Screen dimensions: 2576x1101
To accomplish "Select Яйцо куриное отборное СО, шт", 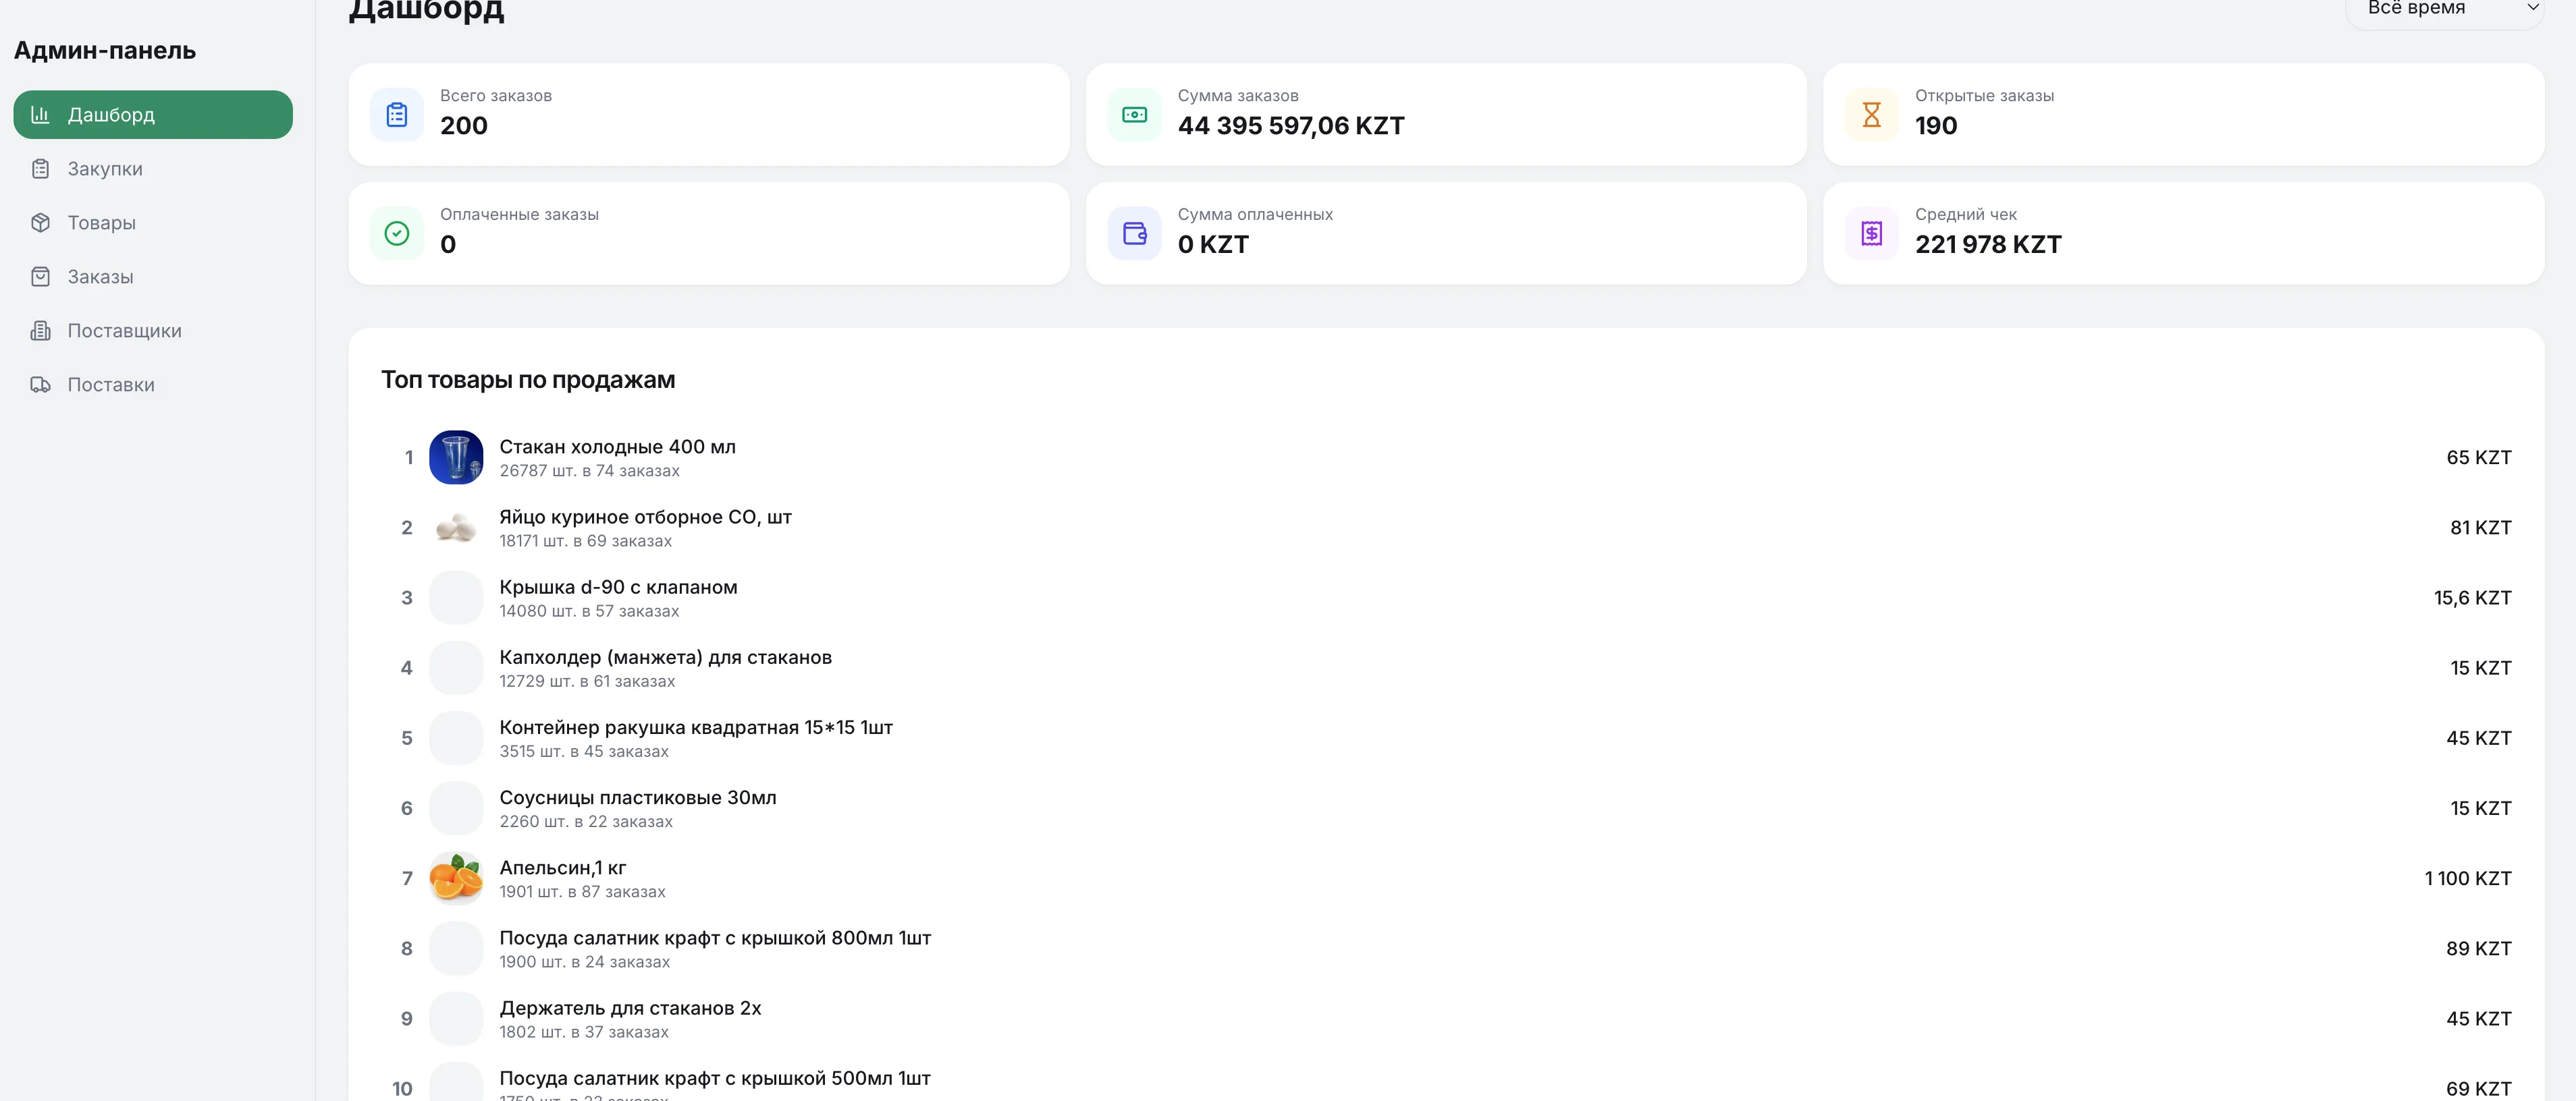I will [645, 517].
